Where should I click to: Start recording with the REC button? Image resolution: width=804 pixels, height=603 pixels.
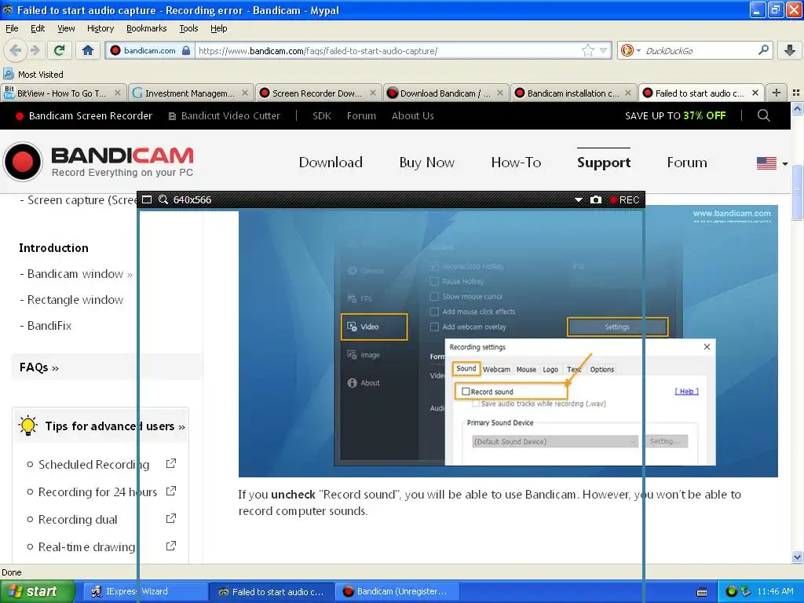624,199
